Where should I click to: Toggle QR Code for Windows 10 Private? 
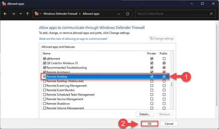click(152, 63)
